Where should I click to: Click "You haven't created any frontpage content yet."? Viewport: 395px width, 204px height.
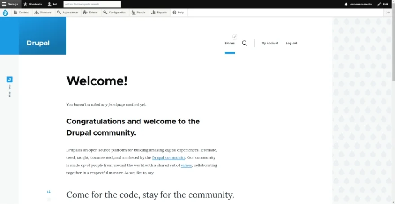point(106,104)
